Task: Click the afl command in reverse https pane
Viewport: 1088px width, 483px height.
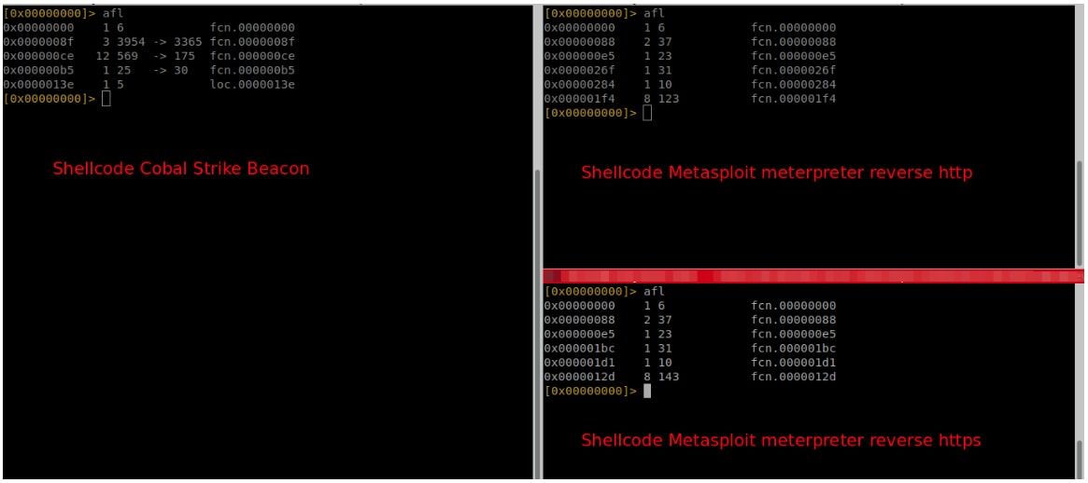Action: point(654,291)
